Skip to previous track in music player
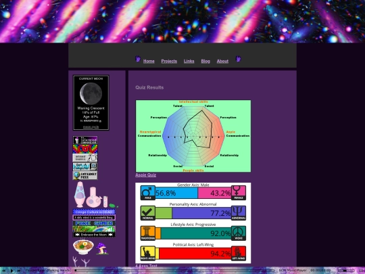The image size is (365, 274). (4, 271)
